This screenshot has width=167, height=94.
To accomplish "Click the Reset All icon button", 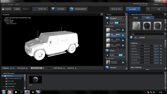I will (40, 9).
